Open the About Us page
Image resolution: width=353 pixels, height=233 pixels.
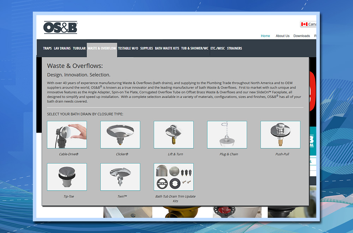282,36
